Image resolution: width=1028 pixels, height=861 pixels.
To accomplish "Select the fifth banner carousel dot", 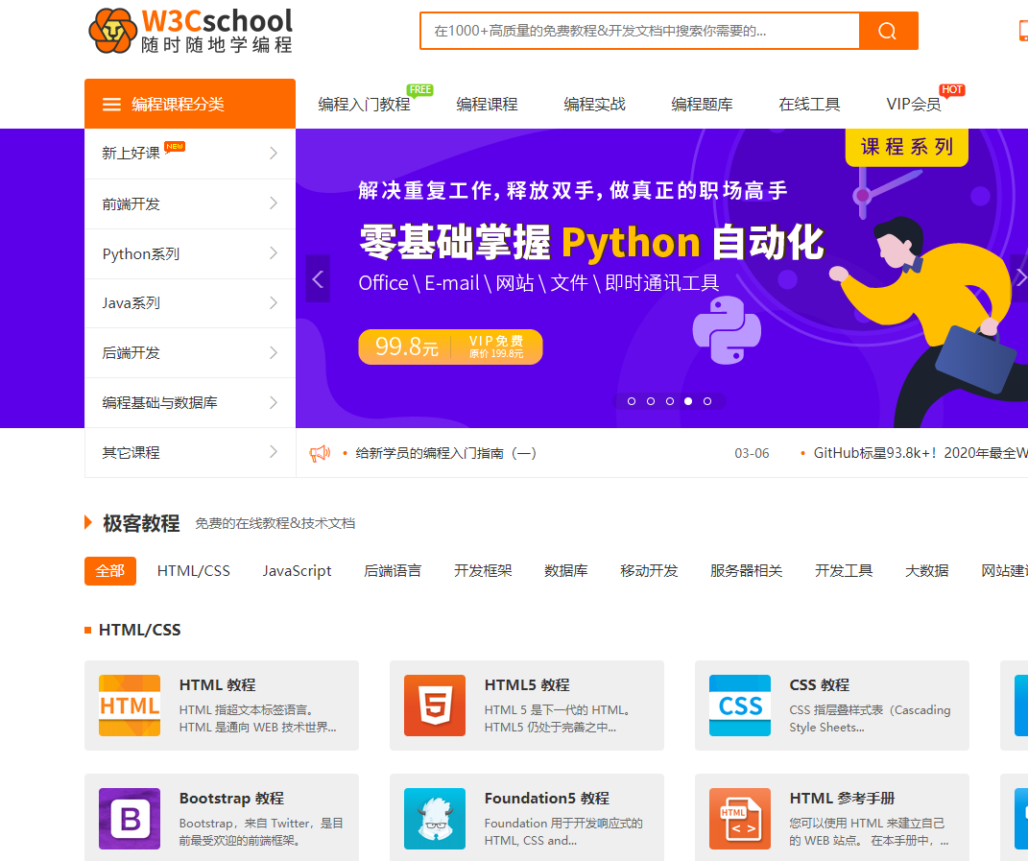I will pyautogui.click(x=707, y=401).
